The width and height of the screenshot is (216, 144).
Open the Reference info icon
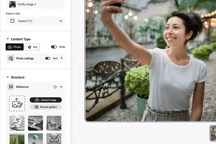[x=55, y=87]
